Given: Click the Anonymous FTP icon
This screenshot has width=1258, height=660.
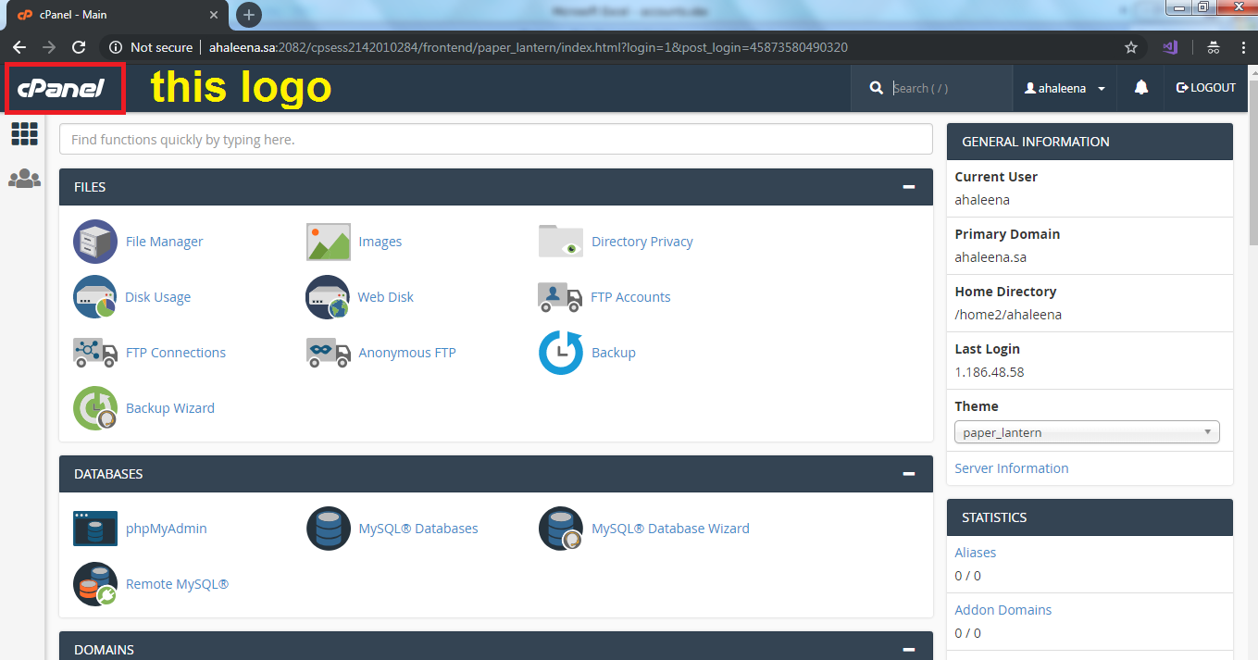Looking at the screenshot, I should (329, 353).
